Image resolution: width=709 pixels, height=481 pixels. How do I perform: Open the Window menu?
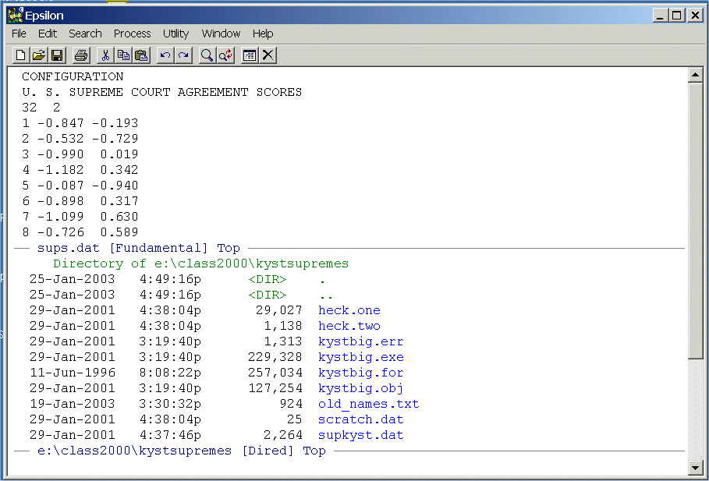point(221,34)
